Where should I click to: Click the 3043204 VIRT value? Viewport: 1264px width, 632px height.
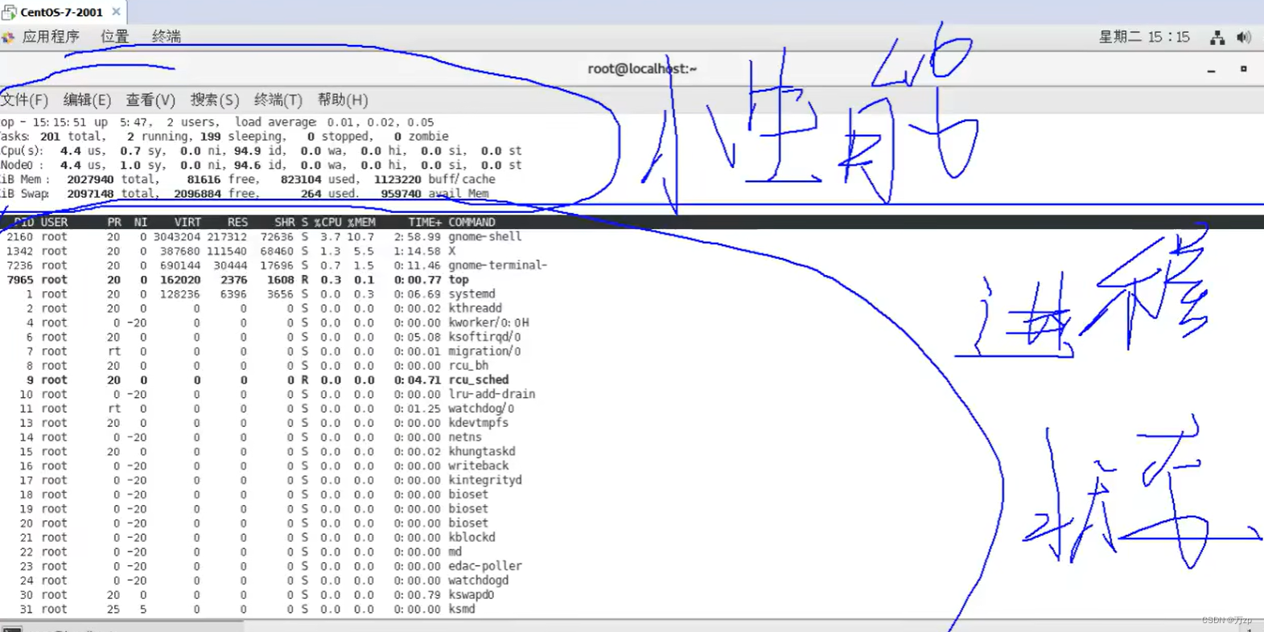point(177,236)
